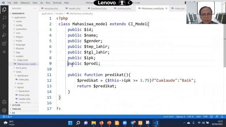Switch to the header.php editor tab

point(75,8)
